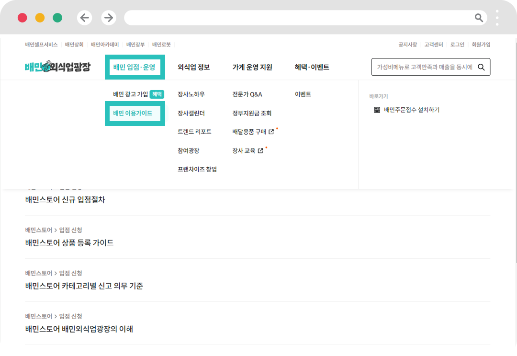Click the green maximize window dot
The width and height of the screenshot is (517, 356).
pyautogui.click(x=57, y=18)
